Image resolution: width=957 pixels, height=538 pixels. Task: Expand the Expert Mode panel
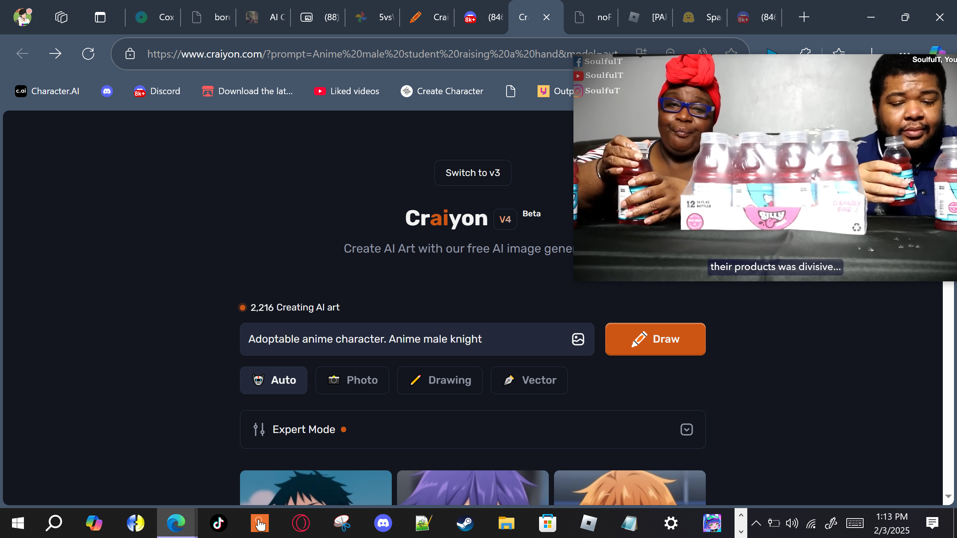coord(473,429)
